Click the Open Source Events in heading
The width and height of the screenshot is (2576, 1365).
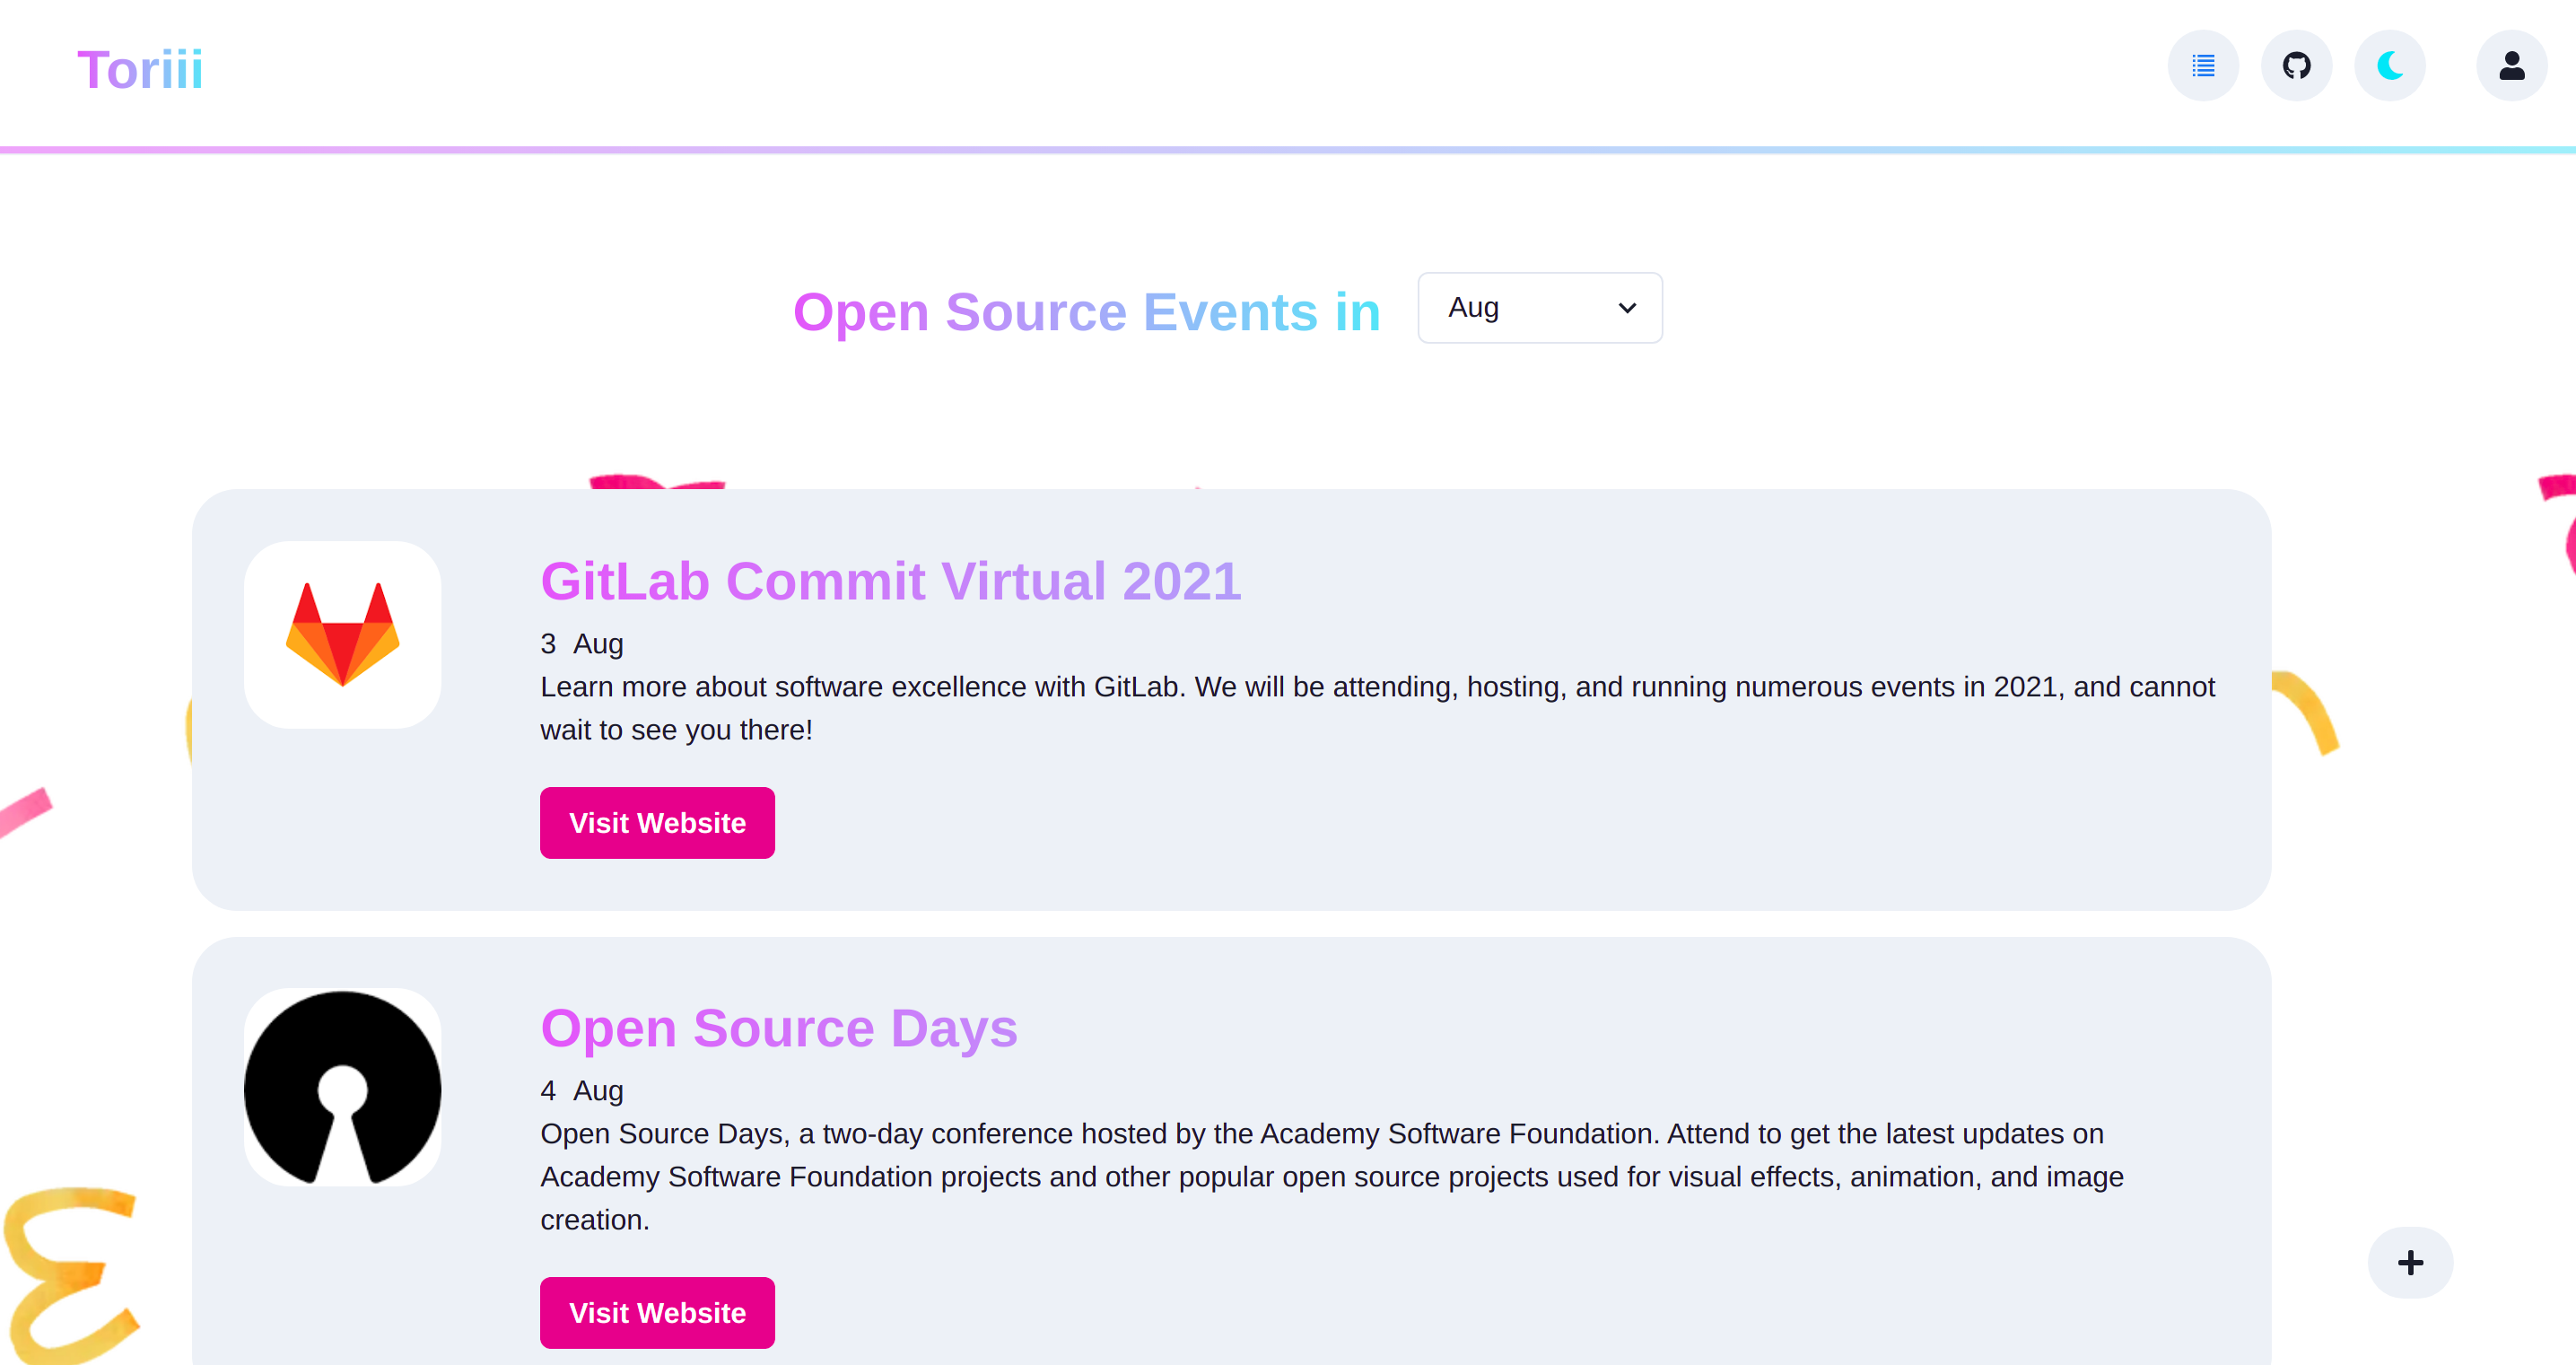tap(1086, 312)
